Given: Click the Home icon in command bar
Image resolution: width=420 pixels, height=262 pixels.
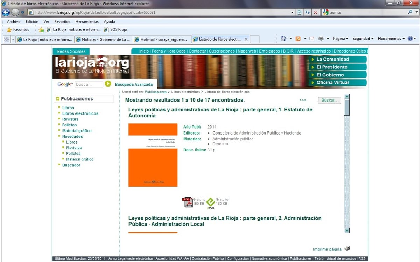Looking at the screenshot, I should pos(284,39).
